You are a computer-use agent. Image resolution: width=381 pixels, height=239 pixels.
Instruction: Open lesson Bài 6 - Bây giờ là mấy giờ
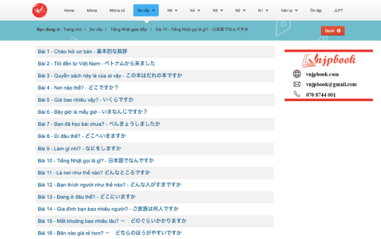click(x=92, y=112)
